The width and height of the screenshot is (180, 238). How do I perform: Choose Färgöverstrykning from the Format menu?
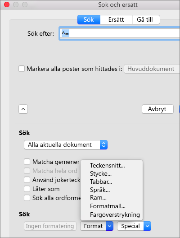pos(112,215)
